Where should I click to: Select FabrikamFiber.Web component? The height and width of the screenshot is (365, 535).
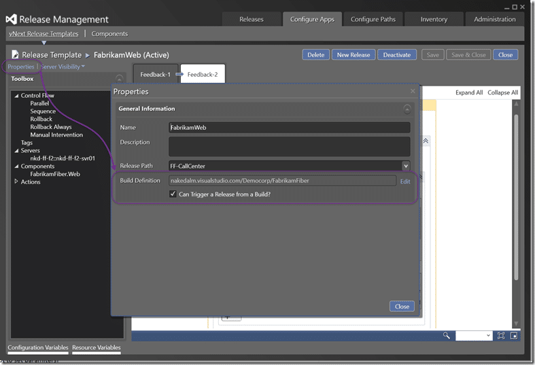click(55, 174)
